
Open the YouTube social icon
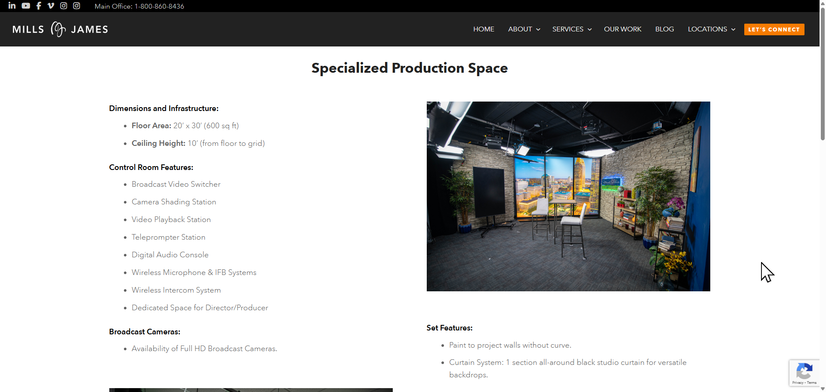tap(26, 6)
